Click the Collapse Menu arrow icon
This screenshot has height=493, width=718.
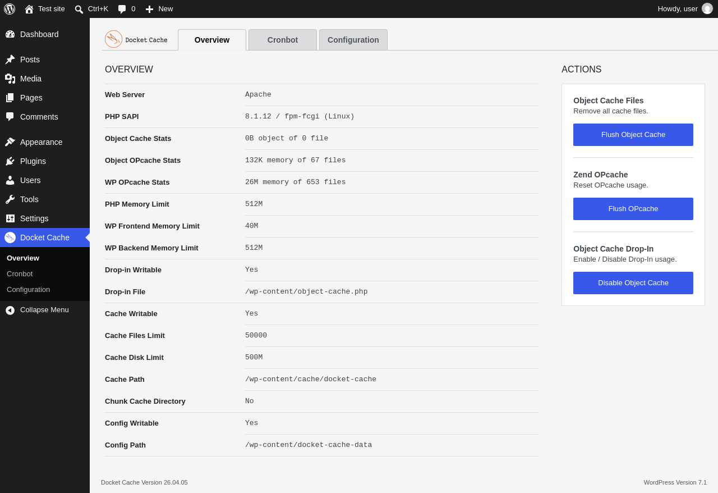click(x=10, y=310)
